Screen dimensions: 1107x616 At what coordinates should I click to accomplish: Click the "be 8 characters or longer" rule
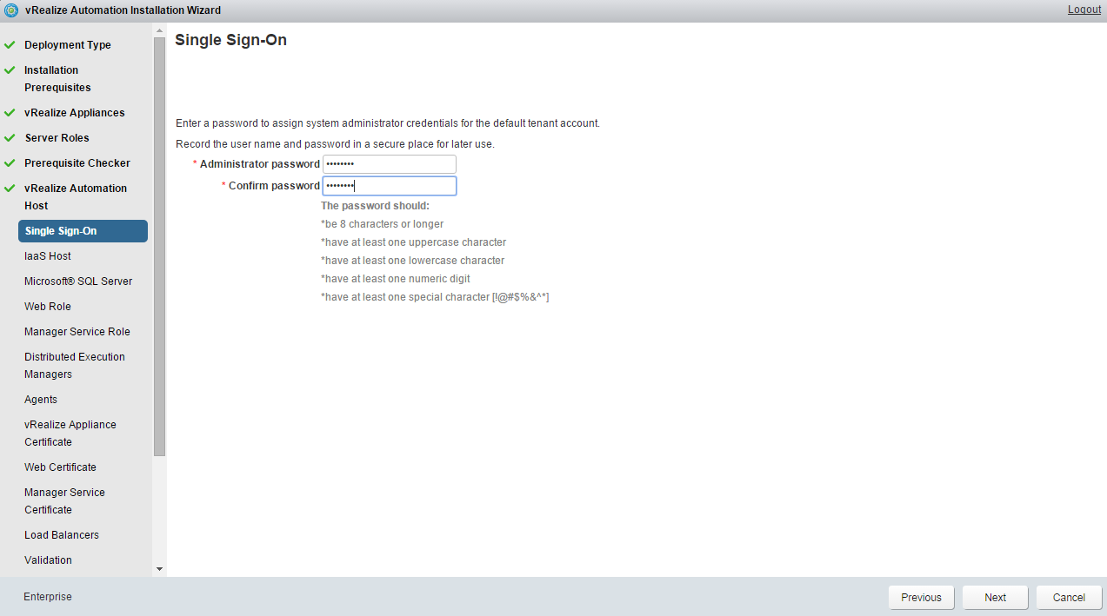click(382, 224)
